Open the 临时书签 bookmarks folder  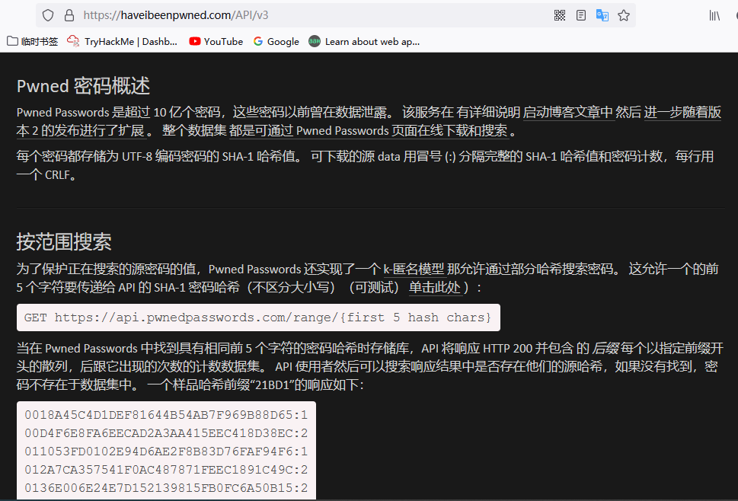pyautogui.click(x=33, y=41)
